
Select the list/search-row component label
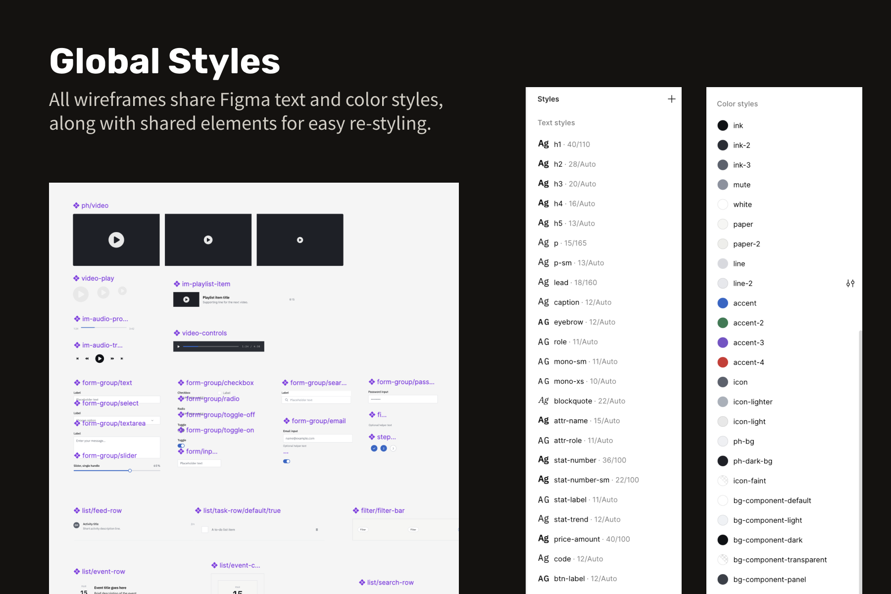click(x=387, y=582)
